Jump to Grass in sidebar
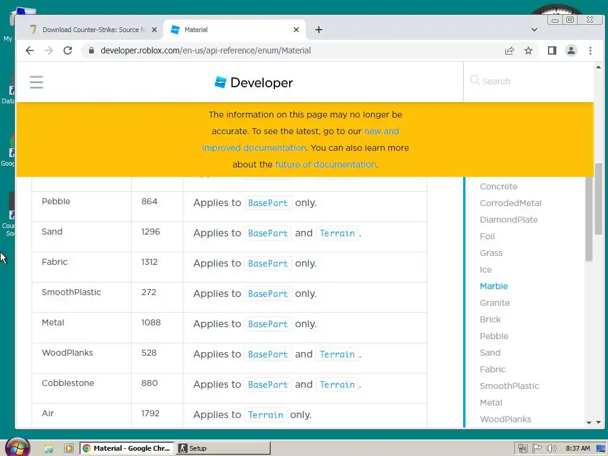Image resolution: width=608 pixels, height=456 pixels. tap(491, 253)
